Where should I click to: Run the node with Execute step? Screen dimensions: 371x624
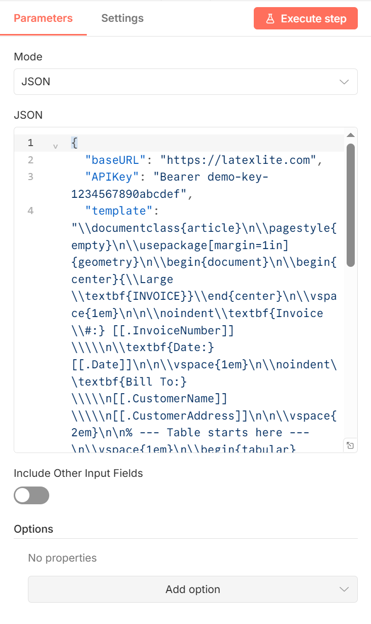[306, 19]
